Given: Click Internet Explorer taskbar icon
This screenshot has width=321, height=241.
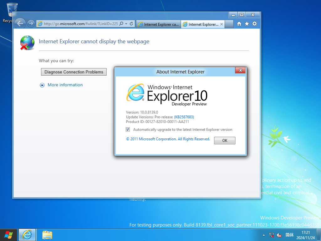Looking at the screenshot, I should click(x=27, y=235).
